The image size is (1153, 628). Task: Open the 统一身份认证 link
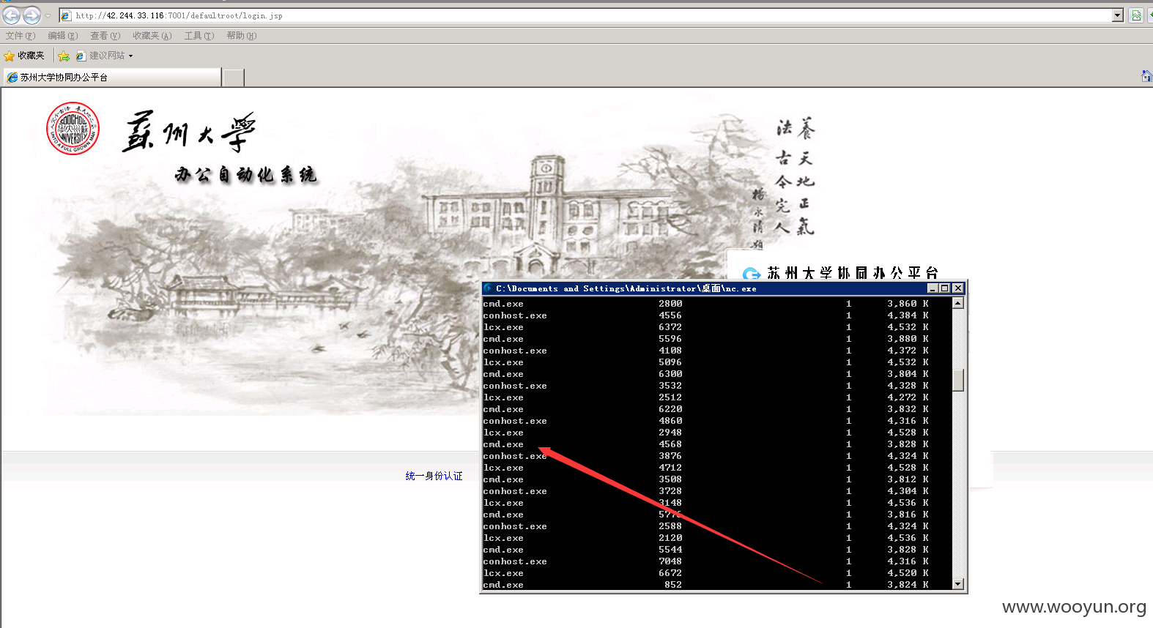434,476
